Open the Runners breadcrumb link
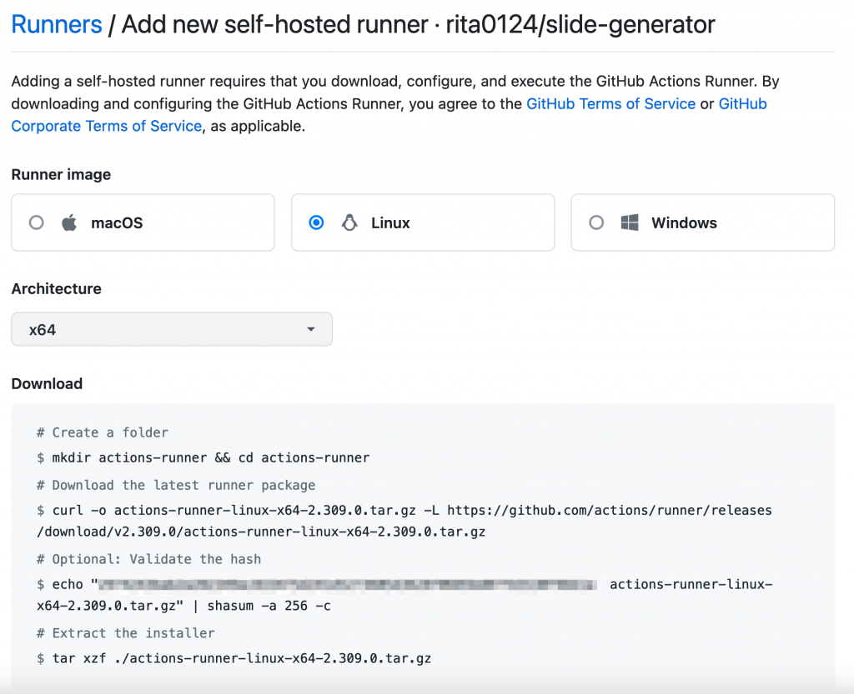Screen dimensions: 854x694 tap(57, 24)
